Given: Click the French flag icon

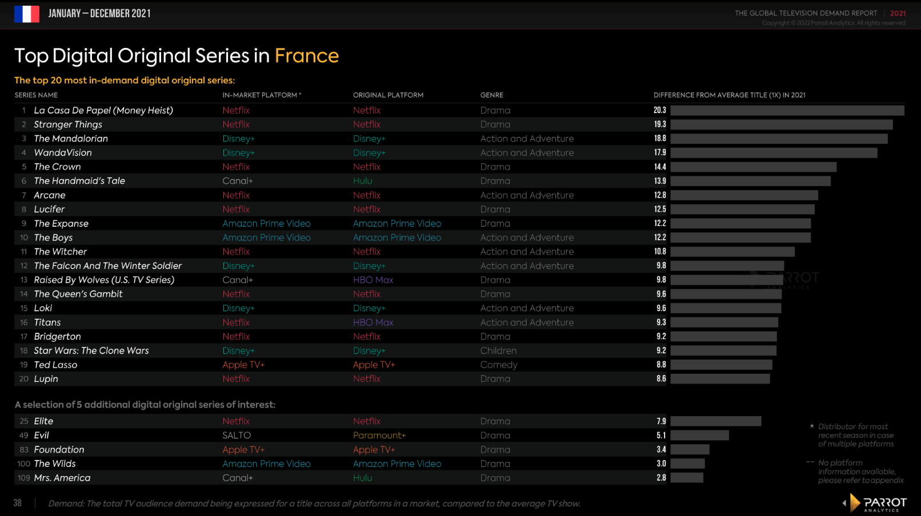Looking at the screenshot, I should (x=27, y=14).
